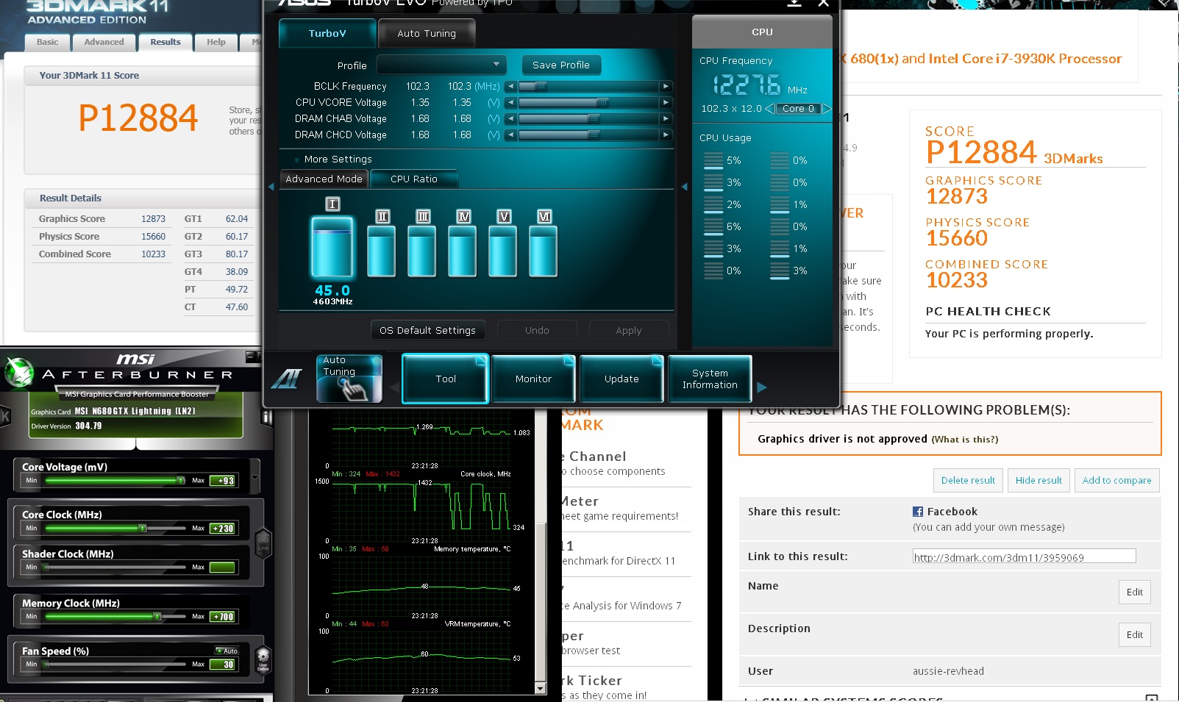Minimize TurboV EVO to tray

click(794, 3)
